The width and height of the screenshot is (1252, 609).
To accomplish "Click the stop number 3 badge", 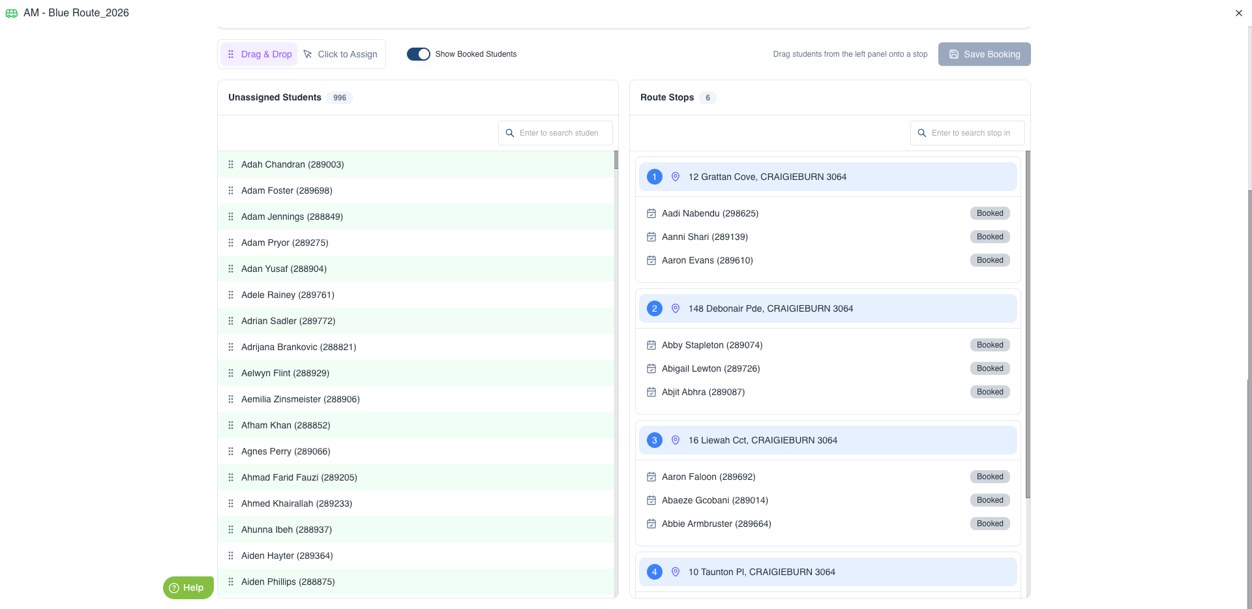I will point(654,440).
